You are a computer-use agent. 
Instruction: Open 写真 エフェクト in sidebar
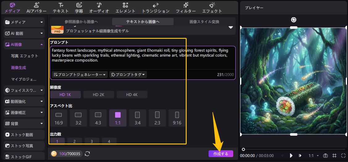coord(25,56)
